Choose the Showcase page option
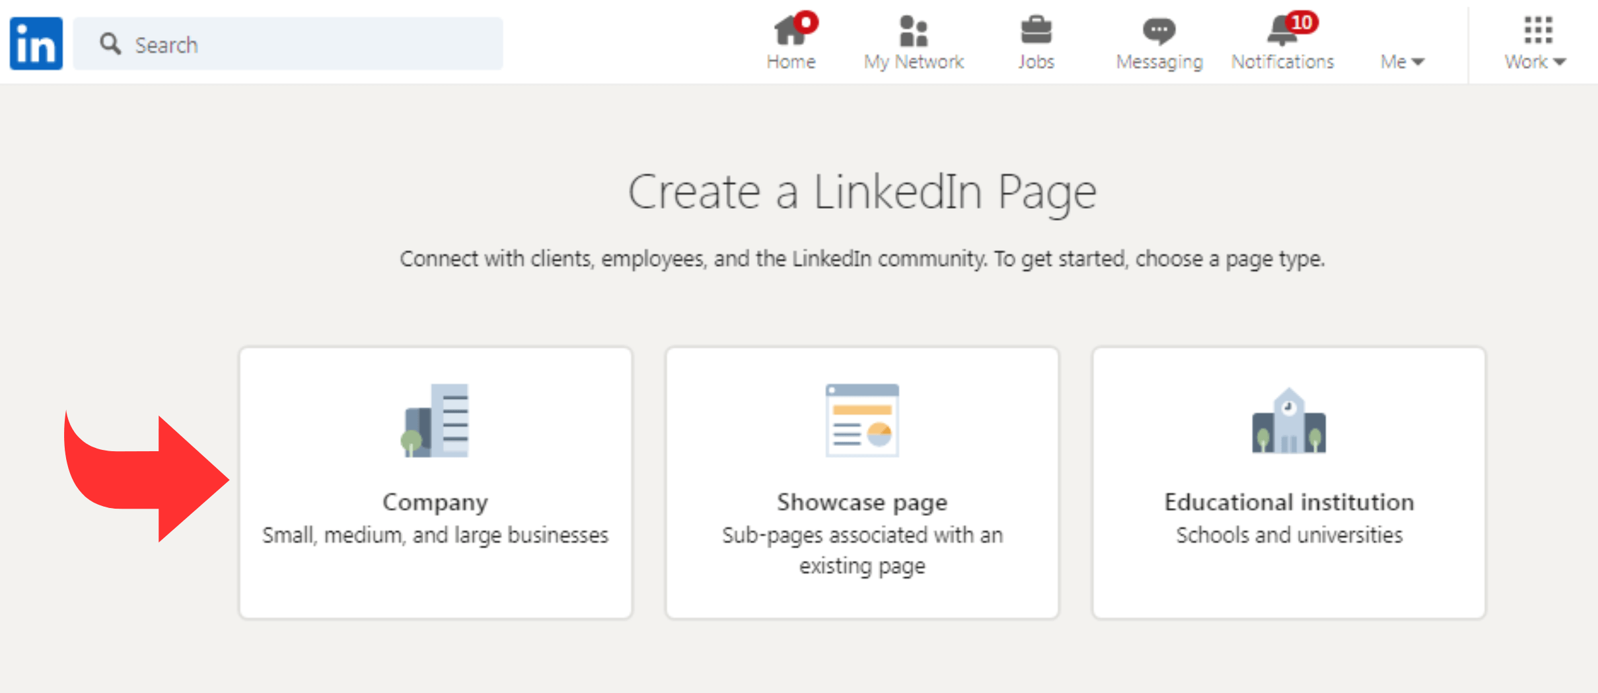Viewport: 1598px width, 693px height. tap(861, 483)
